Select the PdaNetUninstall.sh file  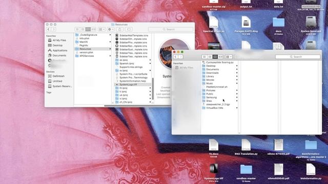click(217, 87)
